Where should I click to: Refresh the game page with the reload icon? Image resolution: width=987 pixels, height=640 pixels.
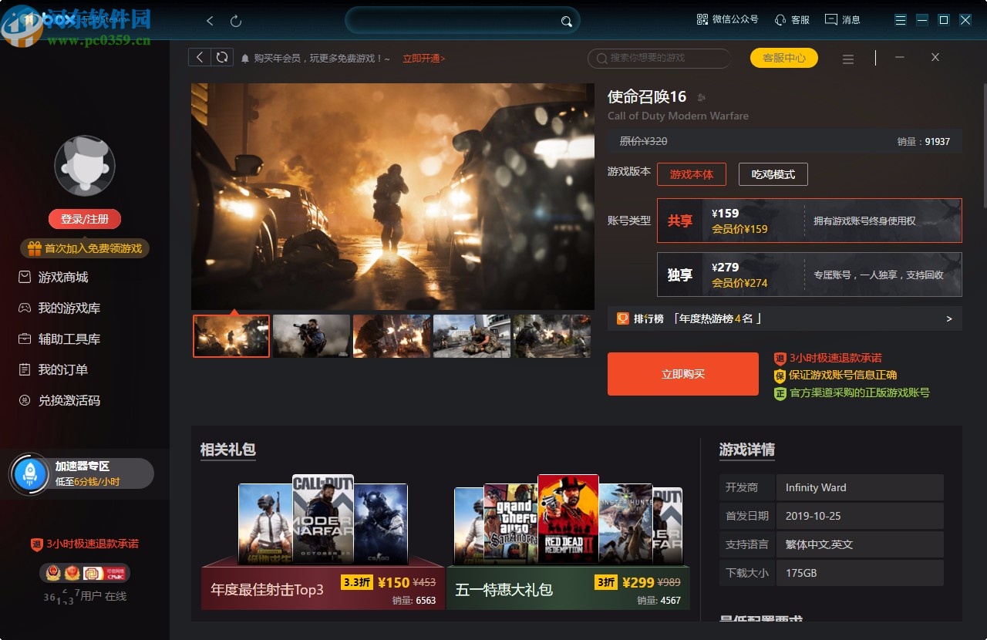tap(223, 56)
